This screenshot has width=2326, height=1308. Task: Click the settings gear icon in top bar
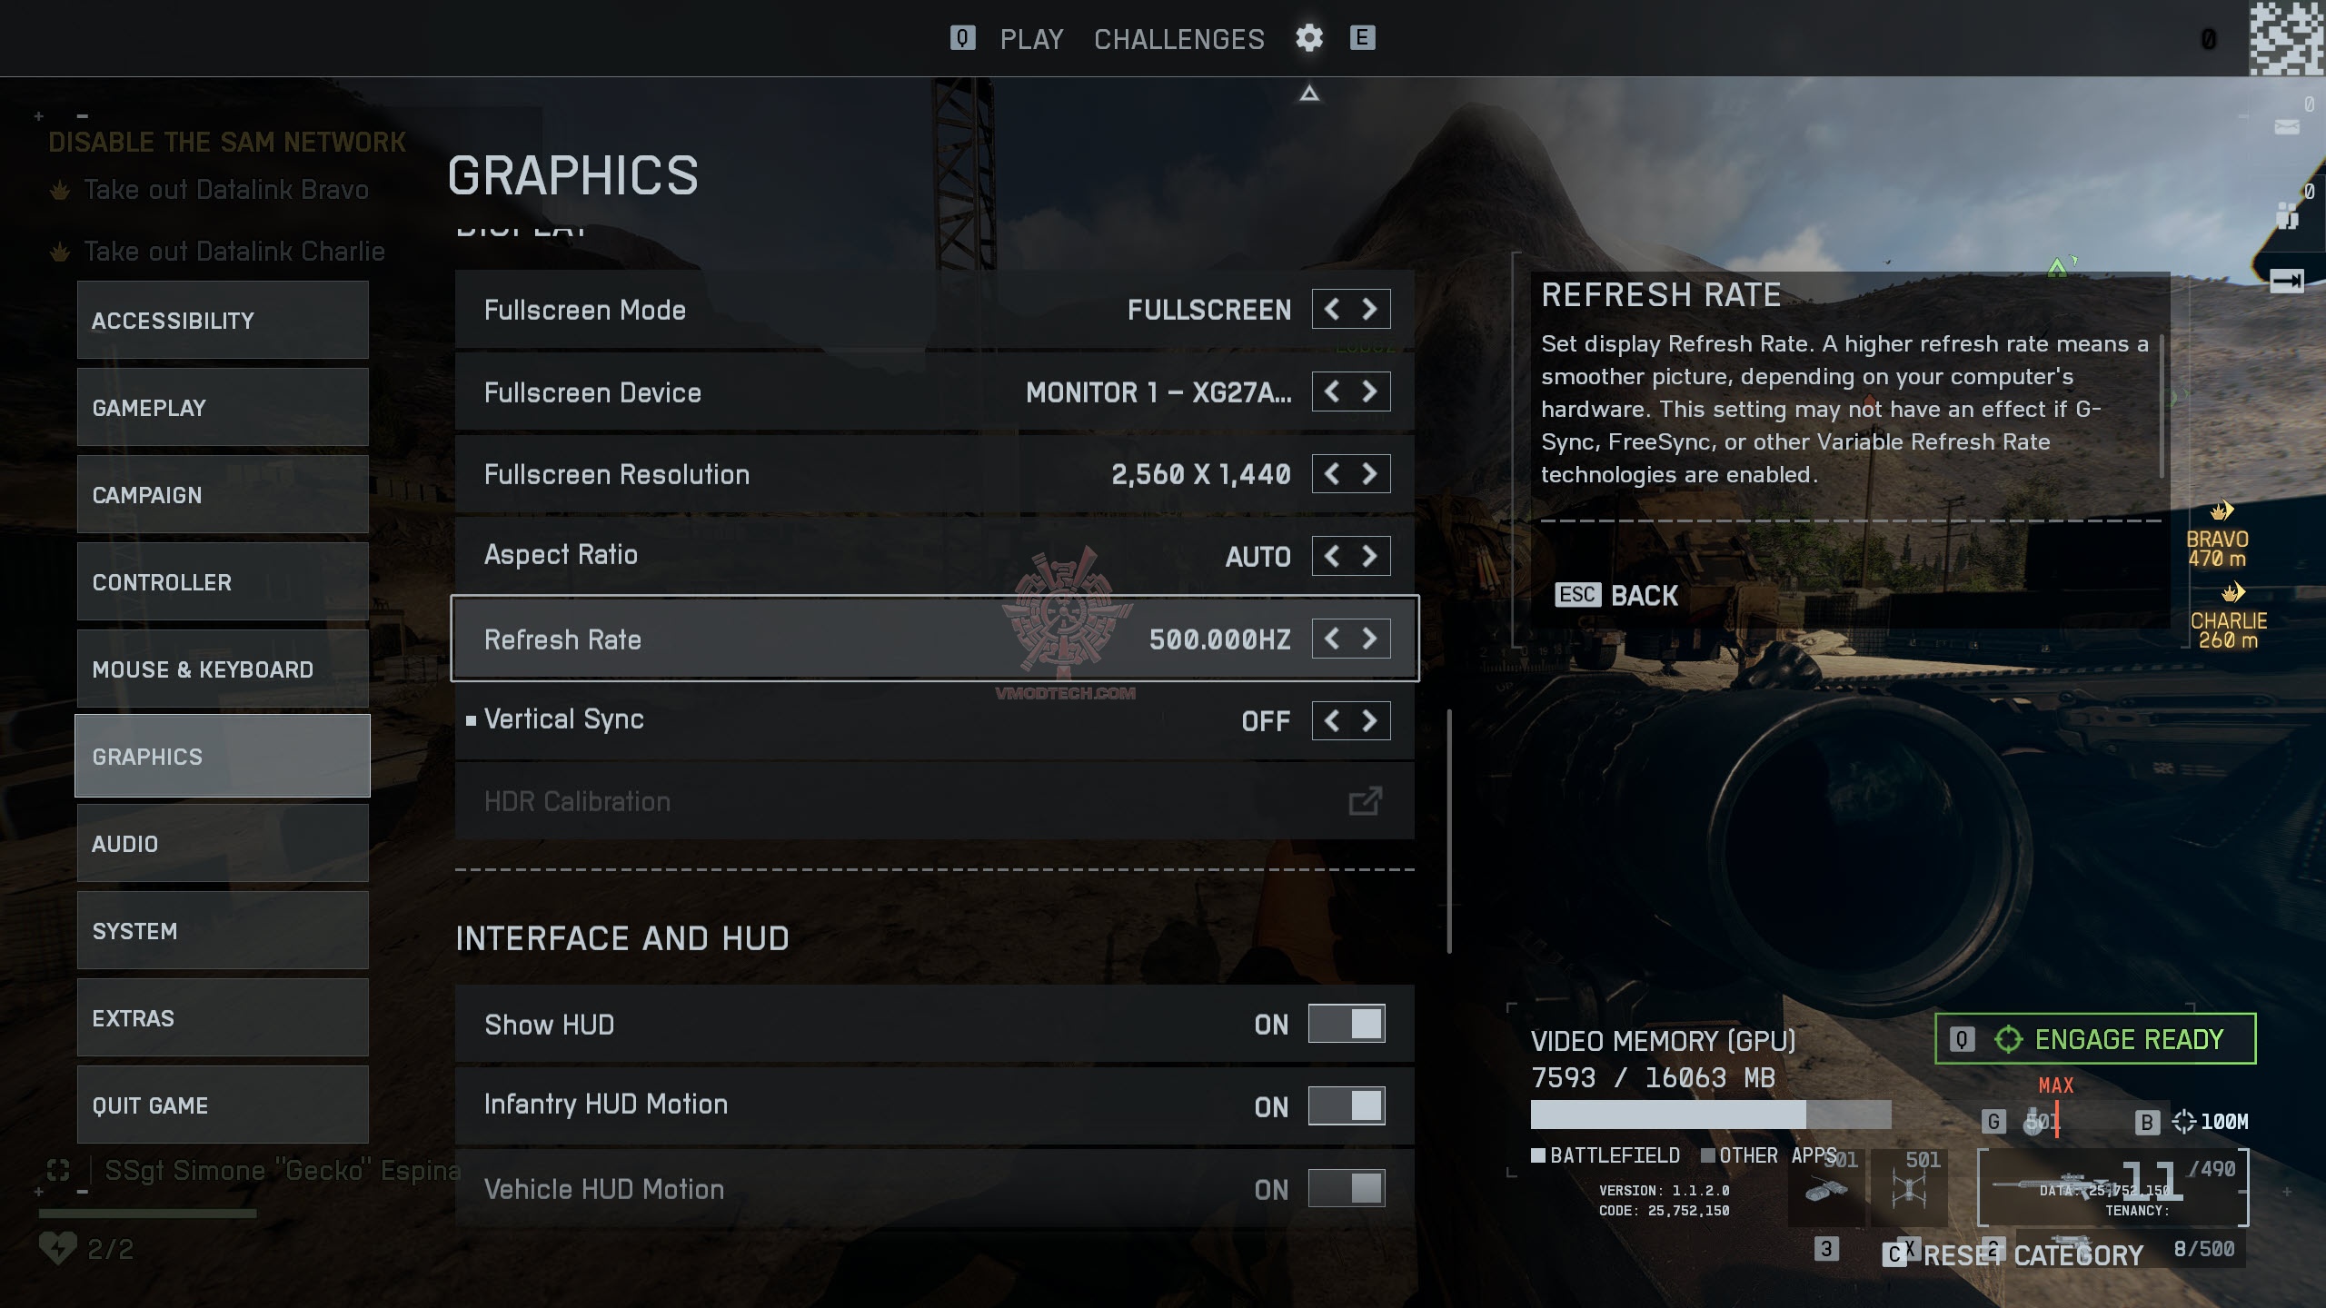click(1308, 38)
